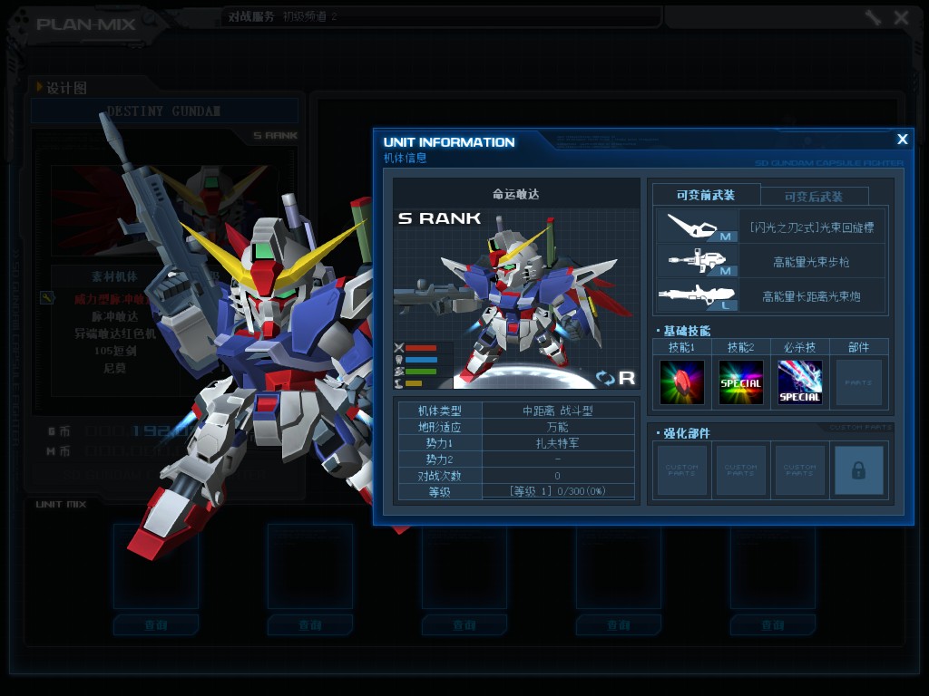Screen dimensions: 929x696
Task: Click the red attack stat bar
Action: pos(421,348)
